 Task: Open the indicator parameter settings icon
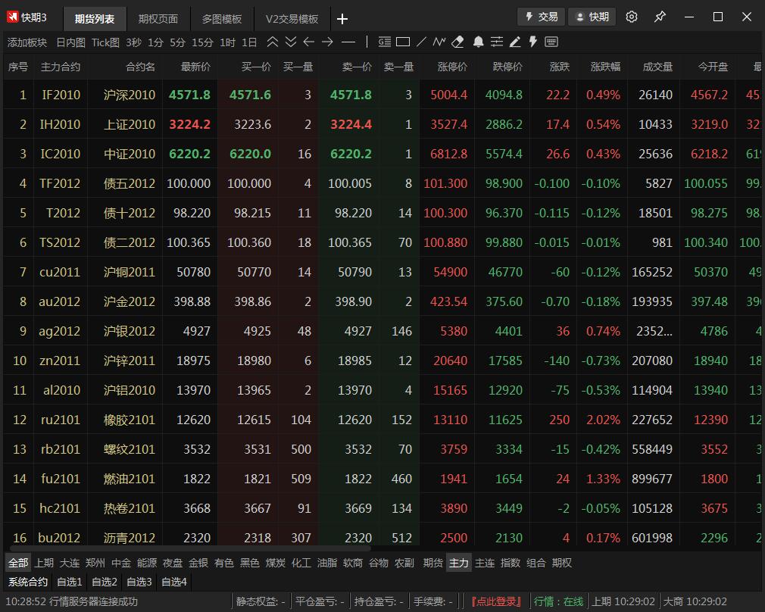(496, 43)
